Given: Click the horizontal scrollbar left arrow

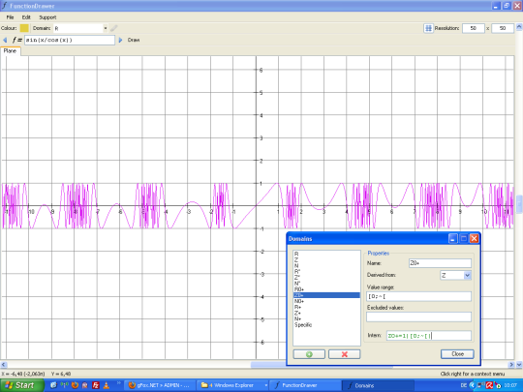Looking at the screenshot, I should [x=4, y=364].
